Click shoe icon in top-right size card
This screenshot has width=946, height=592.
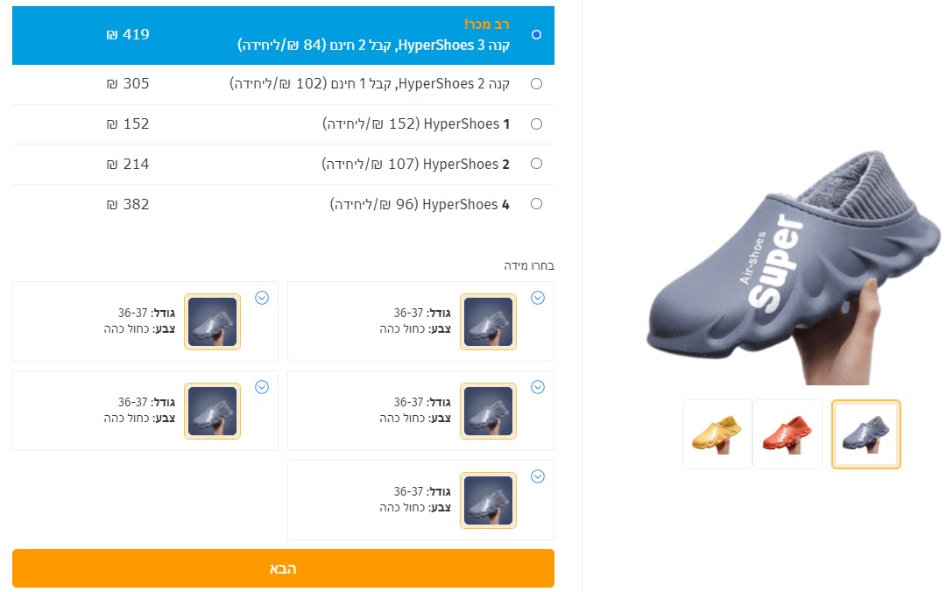(488, 321)
